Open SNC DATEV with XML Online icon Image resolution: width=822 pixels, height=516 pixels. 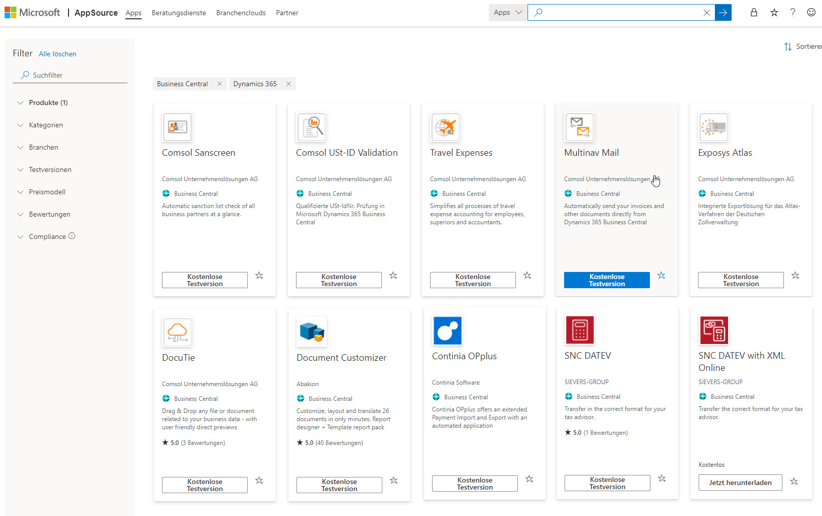714,330
